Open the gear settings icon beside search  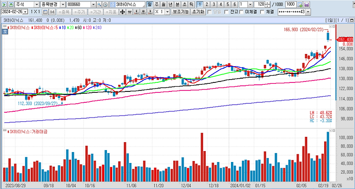(105, 5)
